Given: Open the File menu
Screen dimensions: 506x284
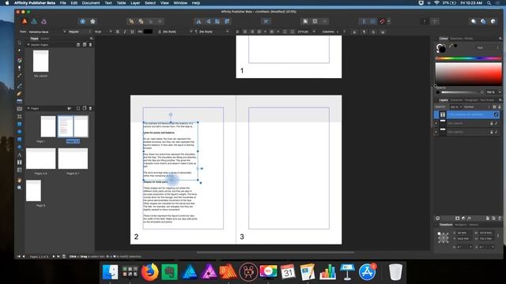Looking at the screenshot, I should coord(63,3).
